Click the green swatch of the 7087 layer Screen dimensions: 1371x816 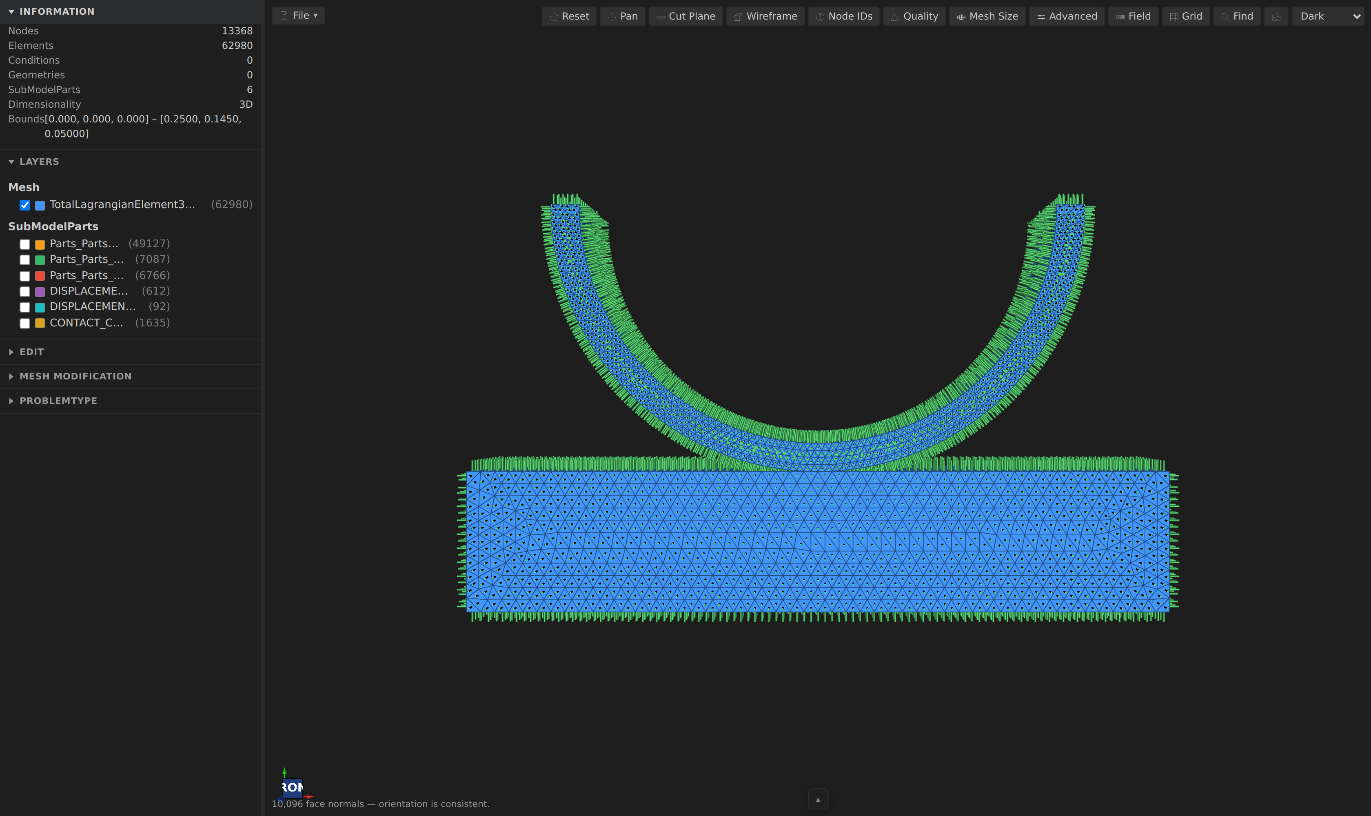coord(40,259)
